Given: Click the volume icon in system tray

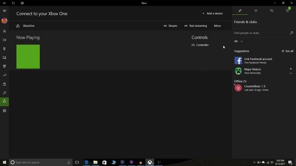Looking at the screenshot, I should click(272, 162).
